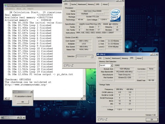Click the Intel Core 2 Duo logo
Screen dimensions: 165x124
(115, 15)
